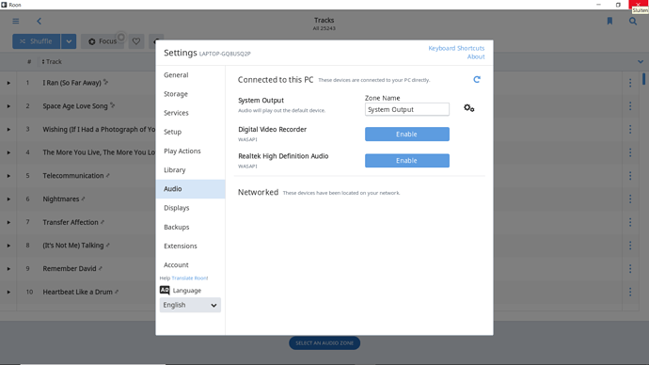Play track 6 Nightmares
The width and height of the screenshot is (649, 365).
(x=8, y=199)
